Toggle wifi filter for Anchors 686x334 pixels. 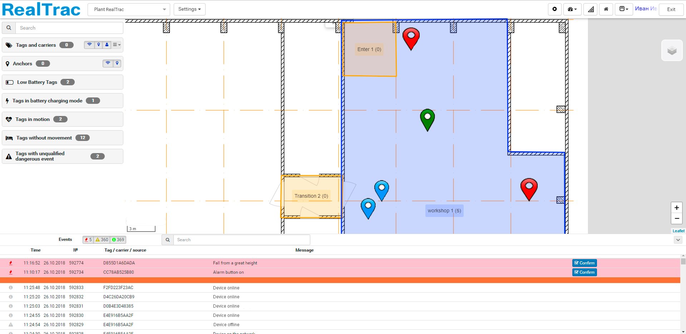(108, 64)
